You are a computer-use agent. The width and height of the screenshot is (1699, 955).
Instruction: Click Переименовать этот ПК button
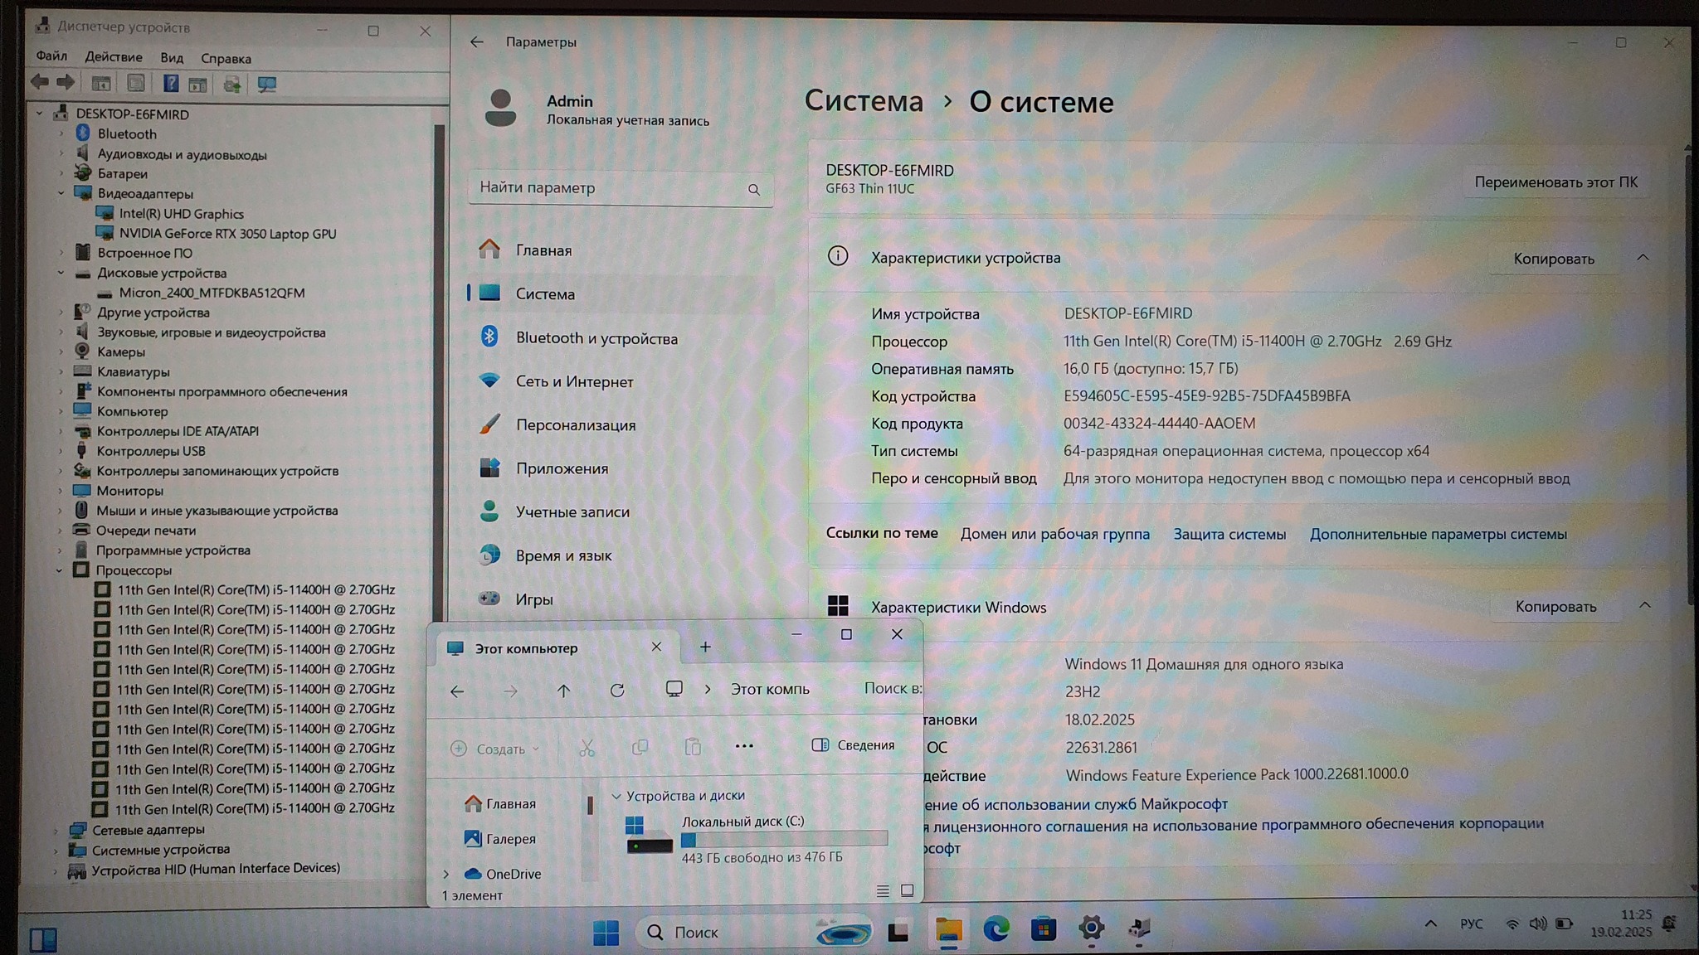[1555, 182]
